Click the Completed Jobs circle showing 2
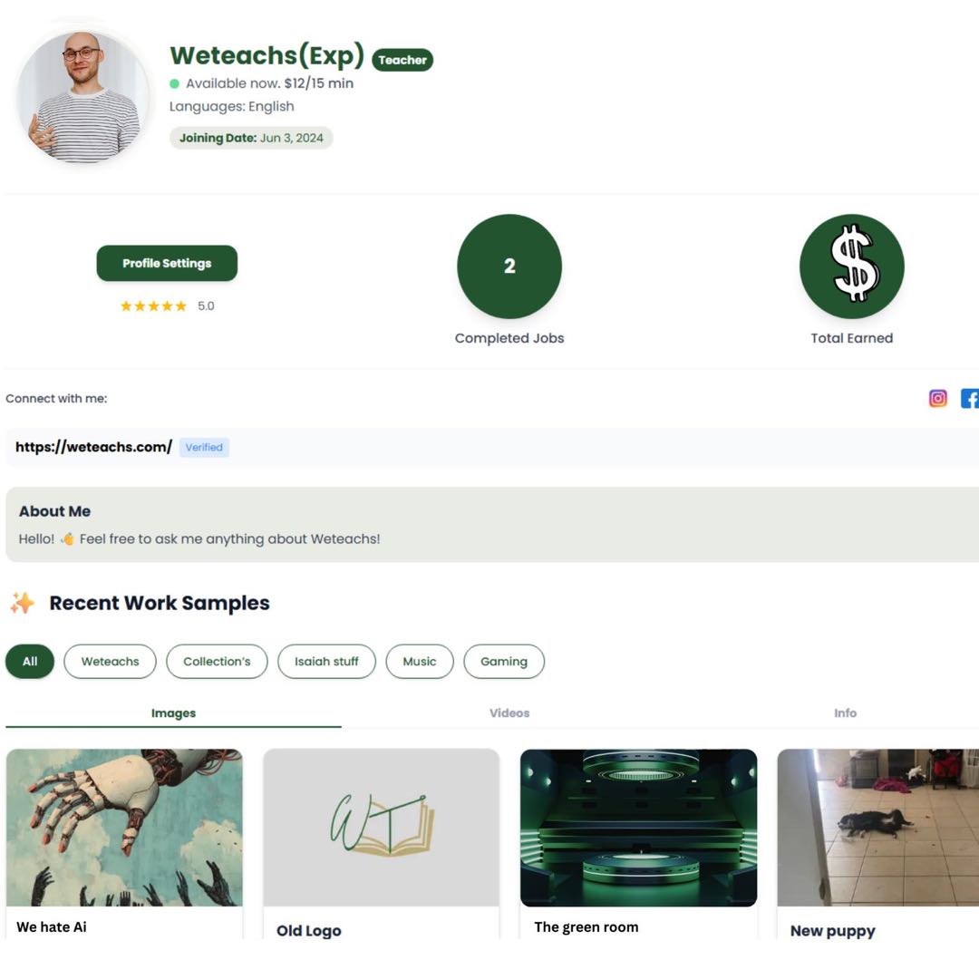Image resolution: width=979 pixels, height=979 pixels. (x=509, y=267)
